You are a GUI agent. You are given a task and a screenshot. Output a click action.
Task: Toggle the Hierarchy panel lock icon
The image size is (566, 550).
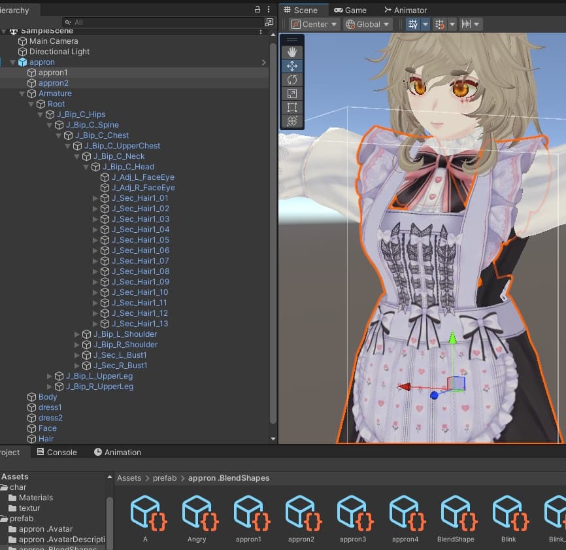point(258,9)
